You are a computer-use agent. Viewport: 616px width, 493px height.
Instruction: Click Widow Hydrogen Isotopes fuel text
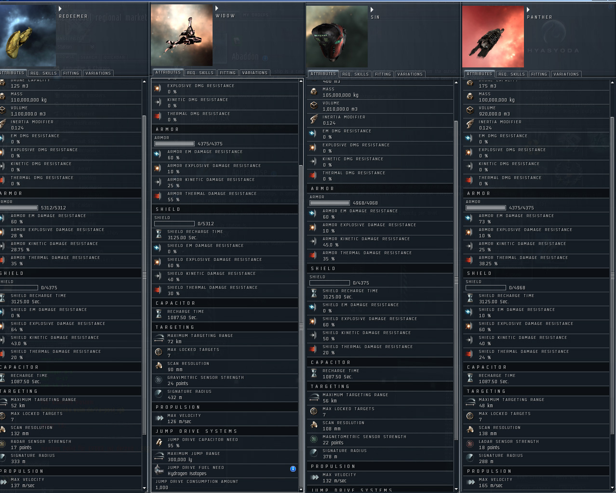[x=187, y=474]
